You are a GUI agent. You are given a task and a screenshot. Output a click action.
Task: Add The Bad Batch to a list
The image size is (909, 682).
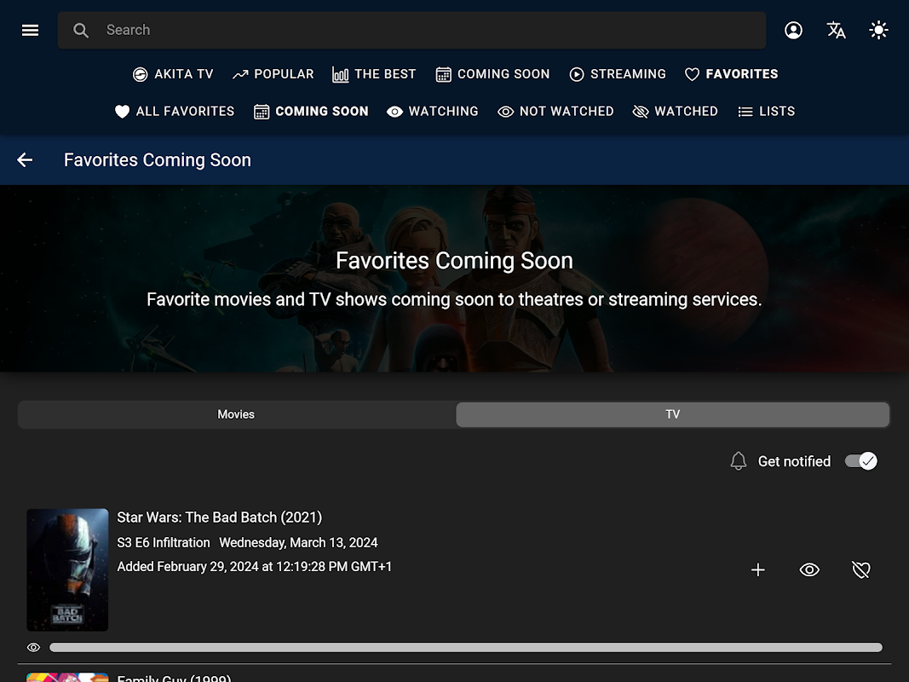point(757,570)
